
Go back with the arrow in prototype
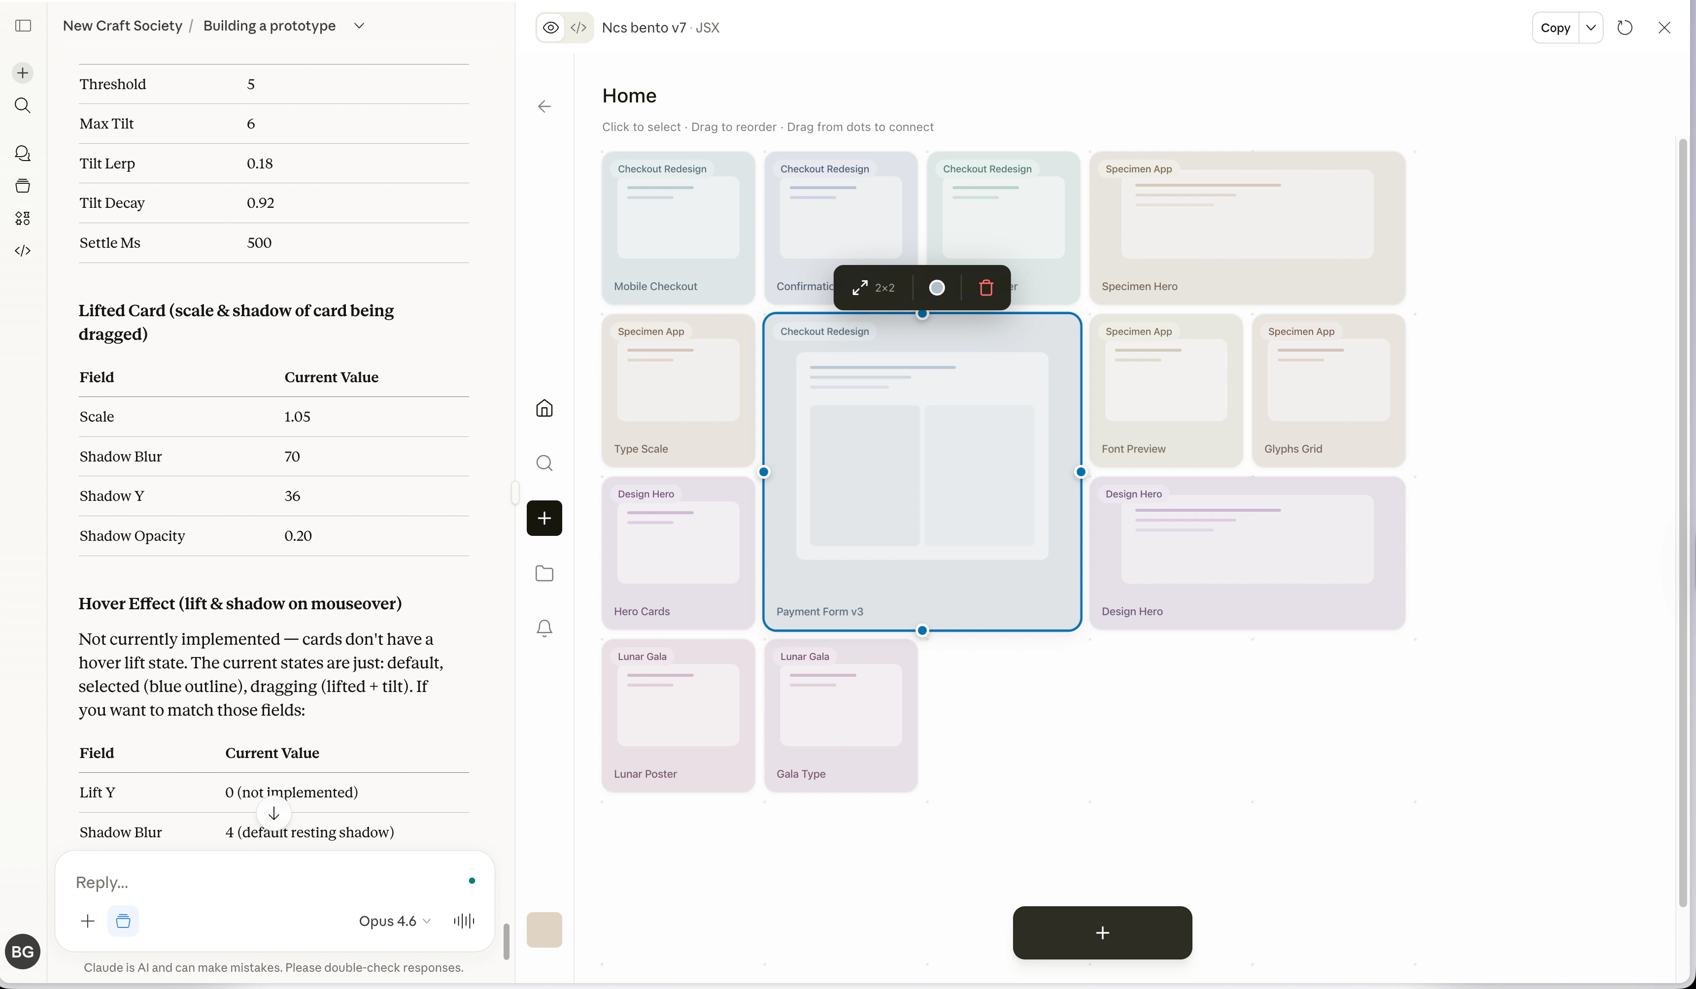click(544, 106)
